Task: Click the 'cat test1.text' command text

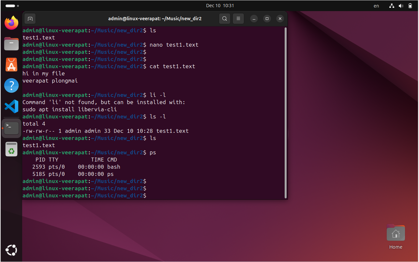Action: (x=172, y=66)
